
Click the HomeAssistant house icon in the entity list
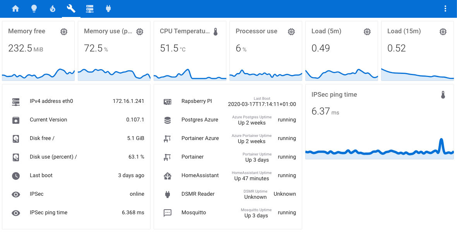point(168,175)
